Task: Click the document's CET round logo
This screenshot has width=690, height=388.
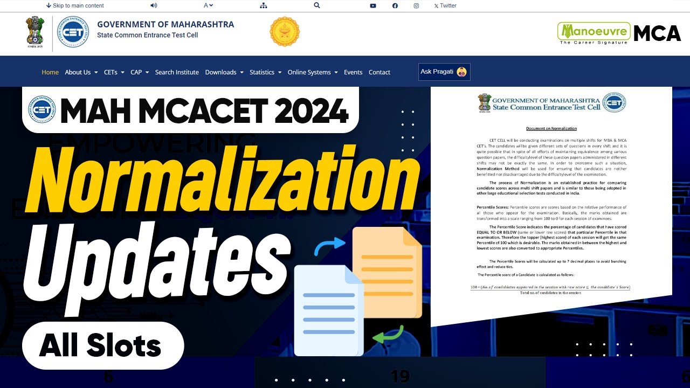Action: click(614, 102)
